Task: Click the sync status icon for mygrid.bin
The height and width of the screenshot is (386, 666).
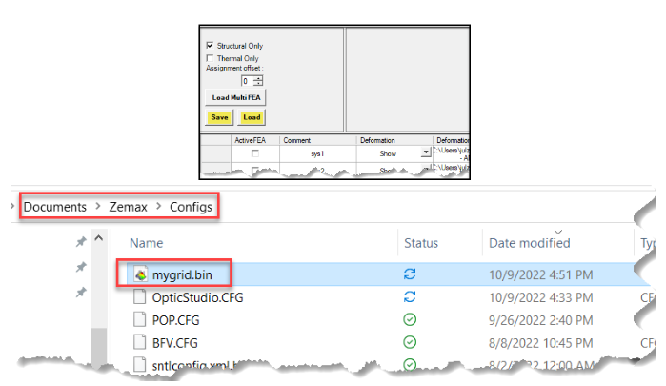Action: click(x=410, y=274)
